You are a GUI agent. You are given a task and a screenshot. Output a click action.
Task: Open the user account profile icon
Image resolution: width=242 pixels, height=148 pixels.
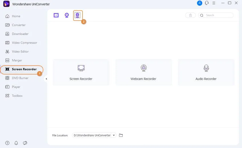(199, 3)
